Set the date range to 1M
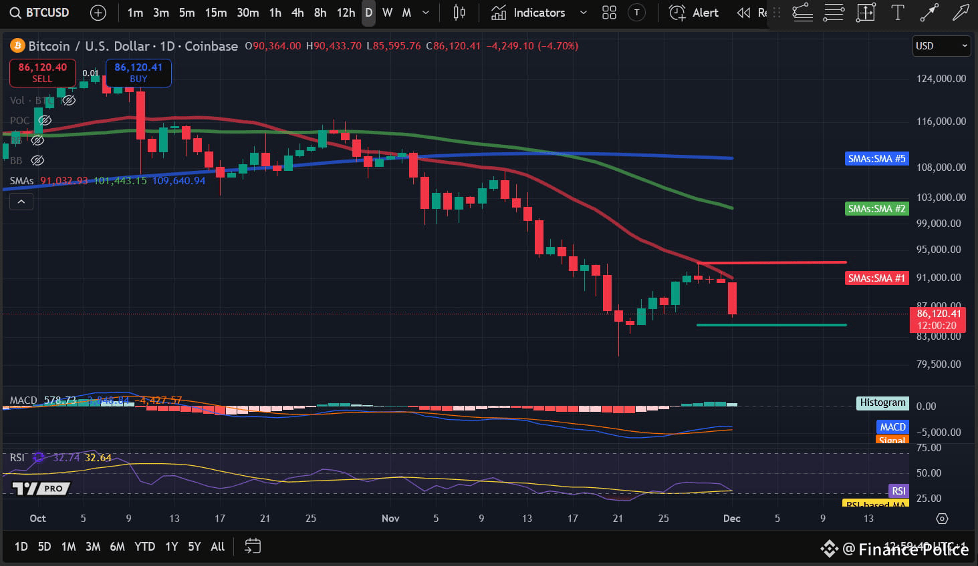The width and height of the screenshot is (978, 566). pos(68,547)
